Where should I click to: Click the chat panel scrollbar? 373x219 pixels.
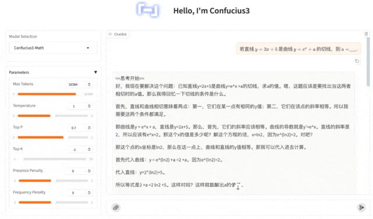tap(368, 62)
